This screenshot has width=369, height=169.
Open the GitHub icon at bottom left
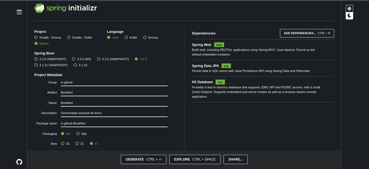pos(19,162)
